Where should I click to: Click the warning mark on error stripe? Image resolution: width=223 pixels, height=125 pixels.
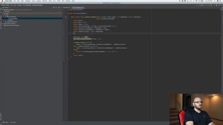click(x=221, y=37)
